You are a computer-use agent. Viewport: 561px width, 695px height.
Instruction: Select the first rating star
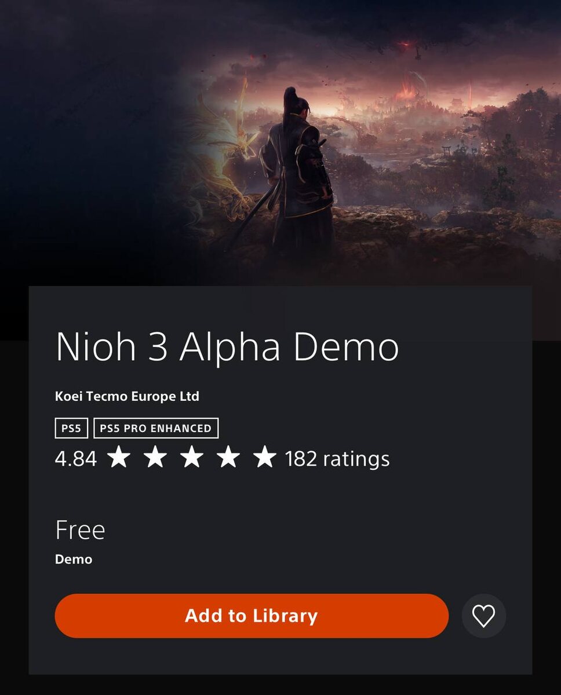[x=119, y=458]
